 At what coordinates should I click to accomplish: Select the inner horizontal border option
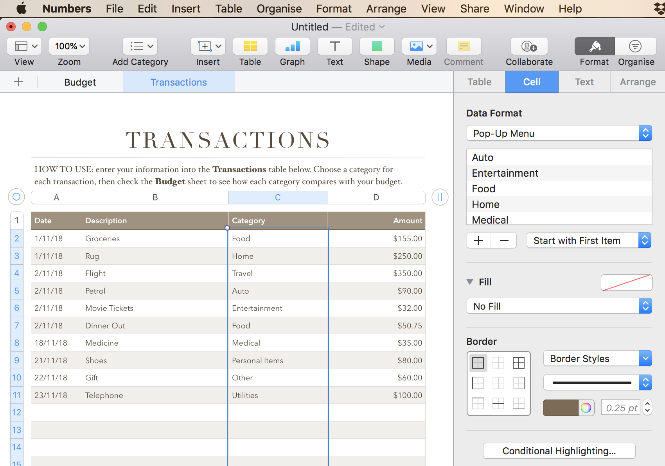pos(498,403)
